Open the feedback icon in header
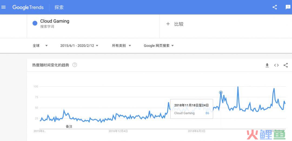Viewport: 292px width, 141px height. tap(288, 7)
